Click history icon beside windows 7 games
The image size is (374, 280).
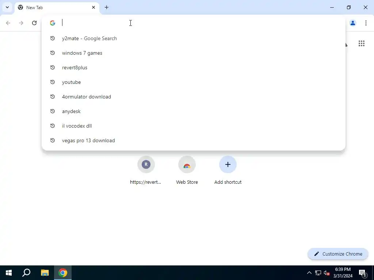53,53
